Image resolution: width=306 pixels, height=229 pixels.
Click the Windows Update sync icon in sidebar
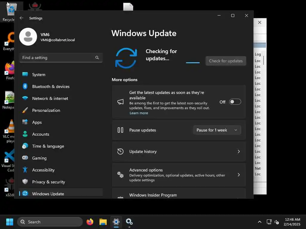click(25, 193)
